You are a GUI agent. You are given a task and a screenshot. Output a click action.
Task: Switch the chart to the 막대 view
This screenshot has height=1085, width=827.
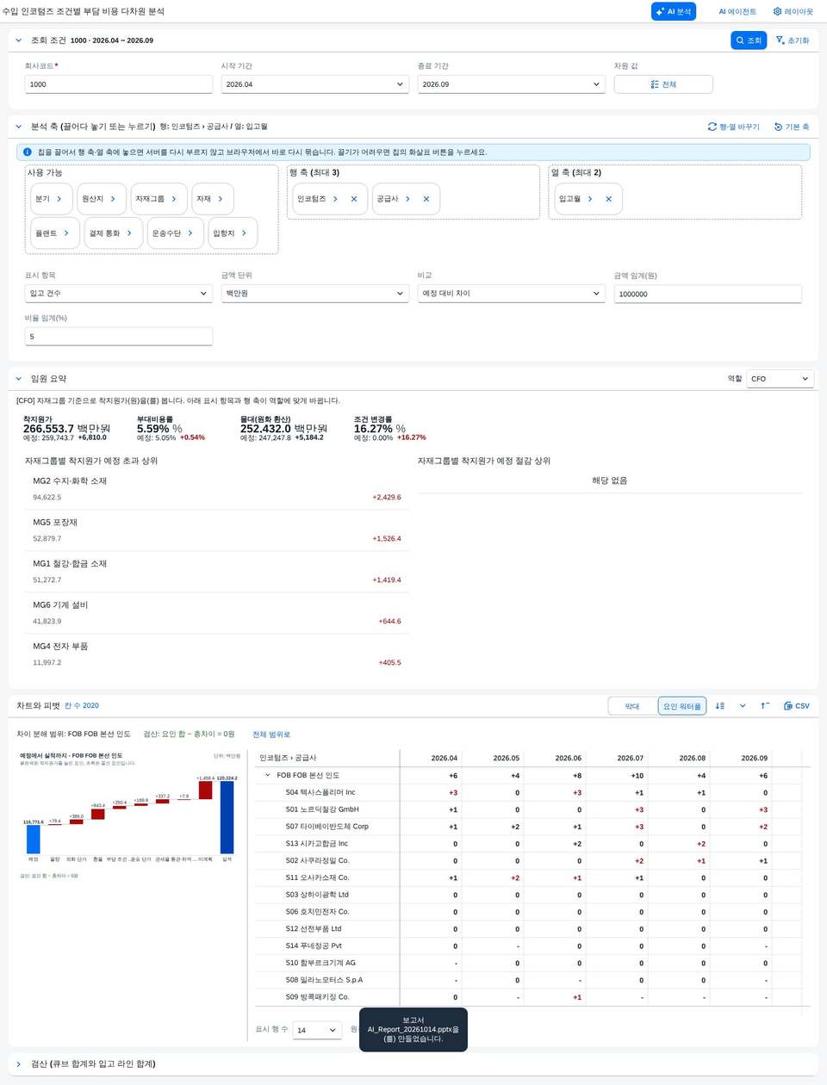pos(632,706)
